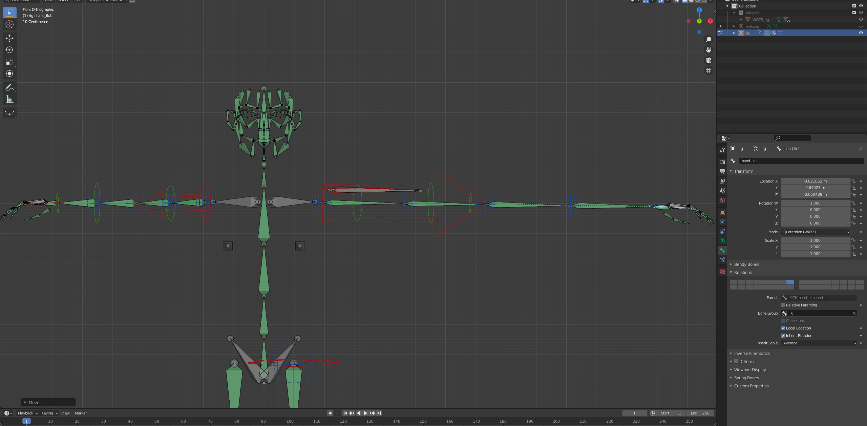This screenshot has width=867, height=426.
Task: Open the Physics properties tab
Action: pyautogui.click(x=722, y=222)
